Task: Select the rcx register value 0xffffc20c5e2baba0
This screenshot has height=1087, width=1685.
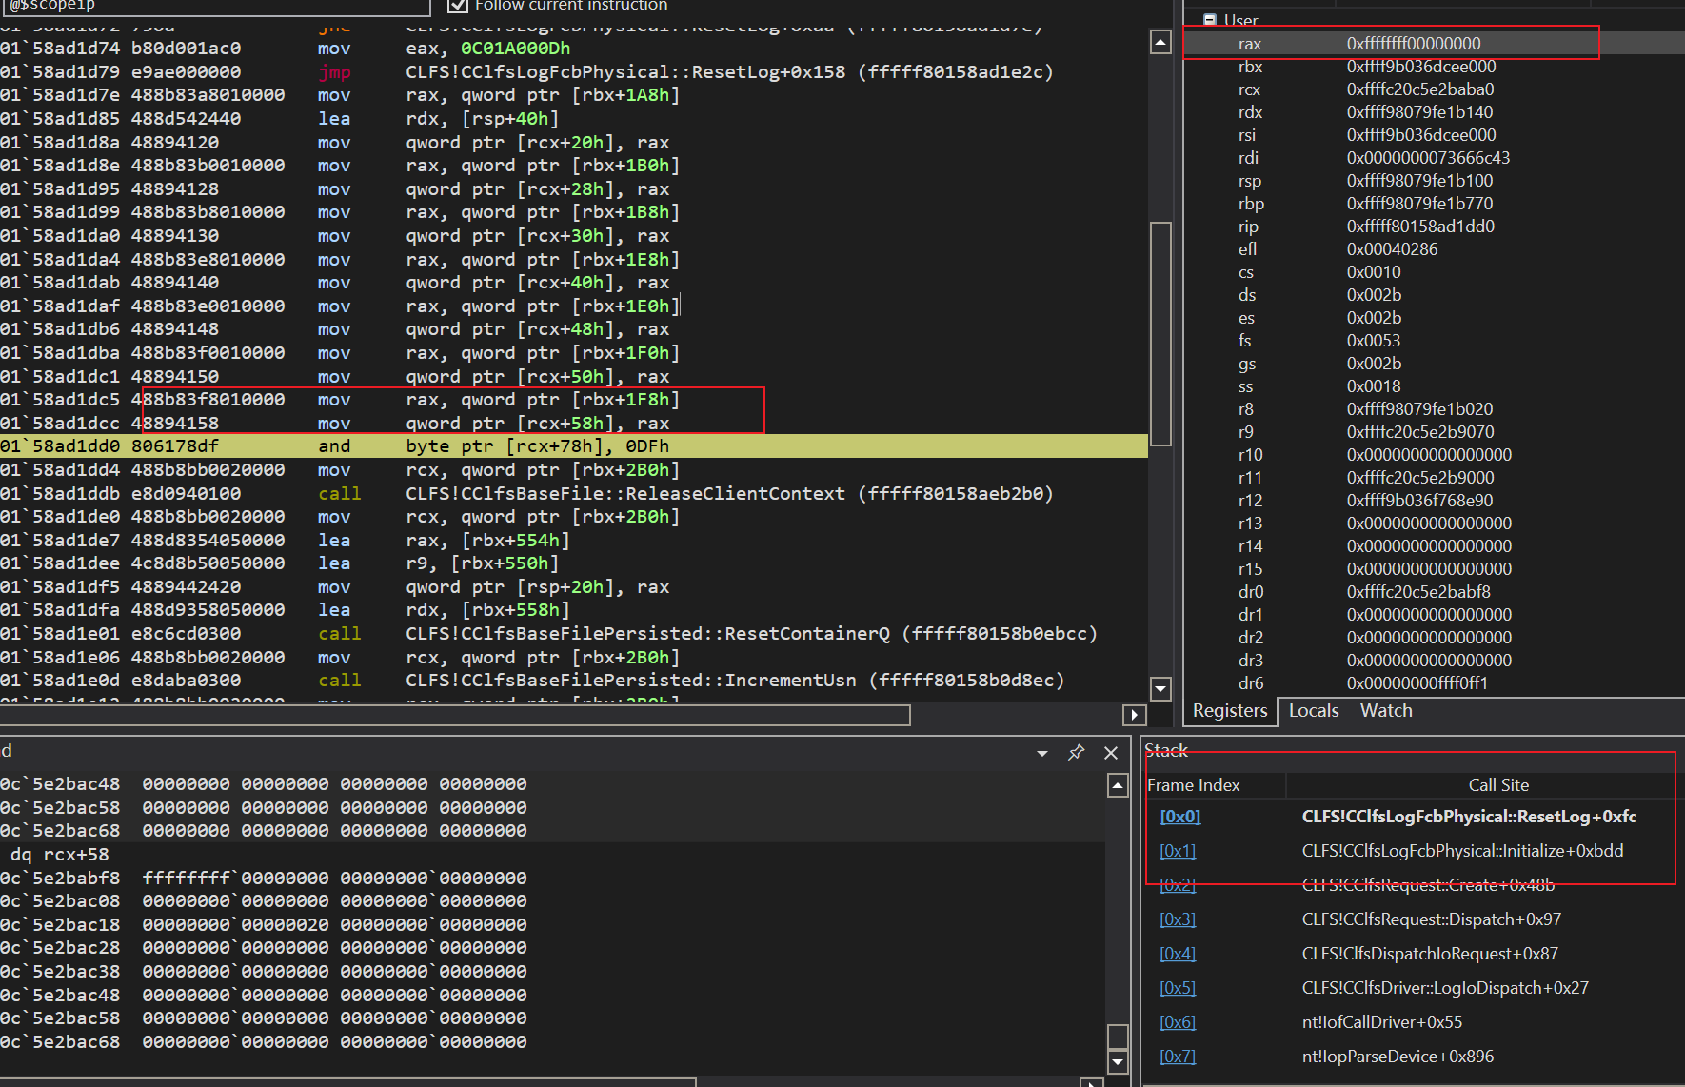Action: coord(1420,89)
